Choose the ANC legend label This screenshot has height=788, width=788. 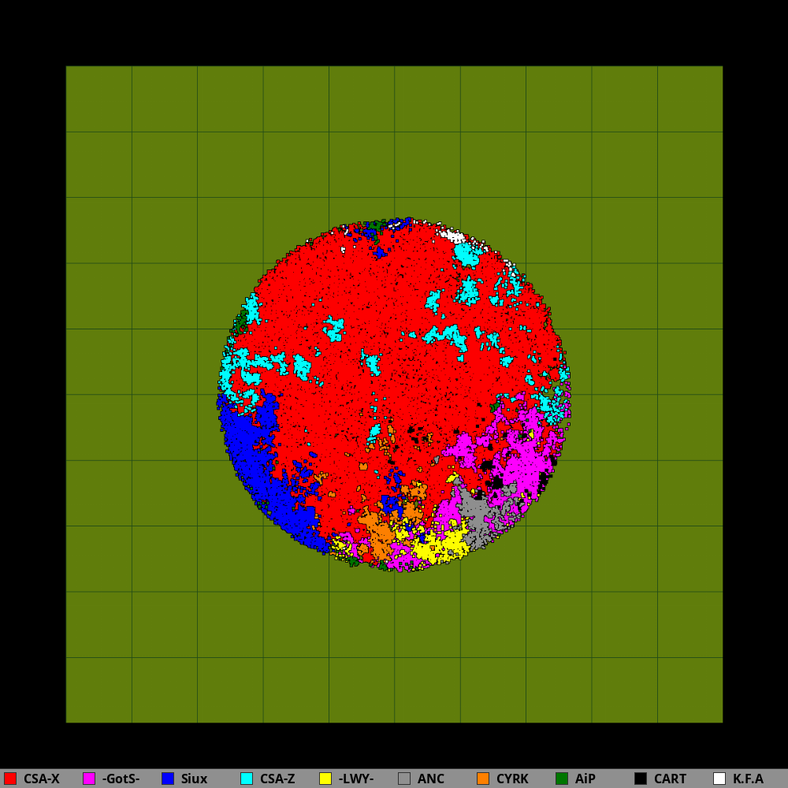[431, 779]
